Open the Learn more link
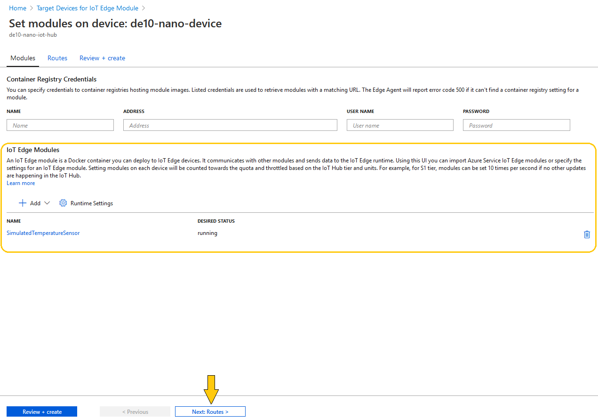The image size is (598, 419). (x=21, y=183)
